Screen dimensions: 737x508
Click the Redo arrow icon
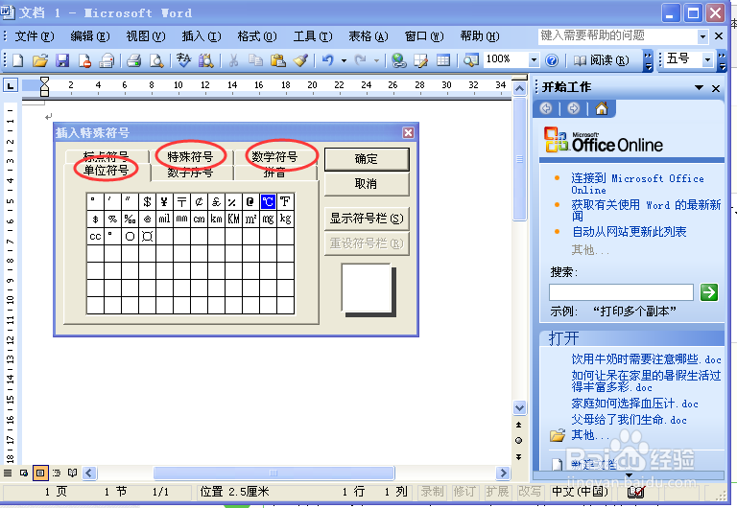click(x=361, y=60)
